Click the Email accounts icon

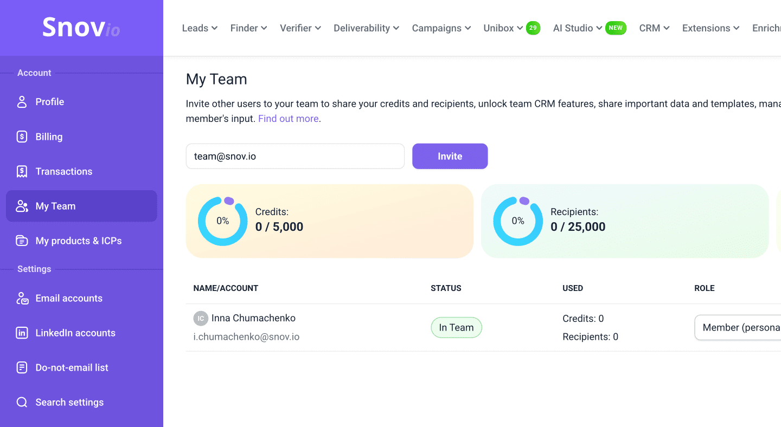pyautogui.click(x=22, y=298)
